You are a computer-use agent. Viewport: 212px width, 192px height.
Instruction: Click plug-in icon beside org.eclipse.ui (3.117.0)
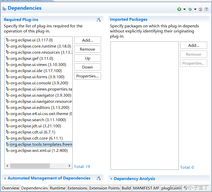(8, 40)
